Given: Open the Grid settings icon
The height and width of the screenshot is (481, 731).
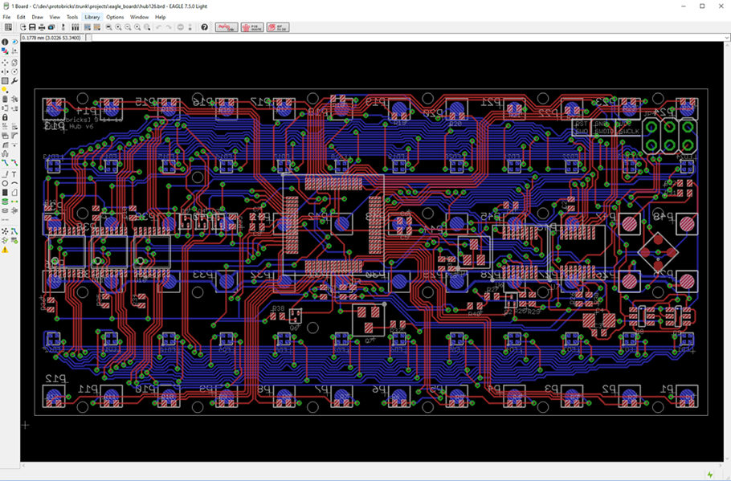Looking at the screenshot, I should [x=8, y=27].
